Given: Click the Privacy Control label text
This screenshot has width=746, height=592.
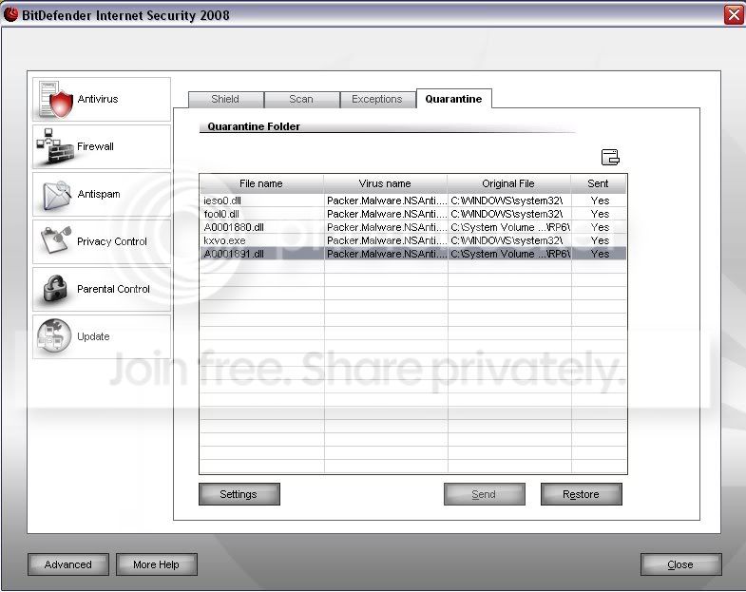Looking at the screenshot, I should [x=112, y=241].
